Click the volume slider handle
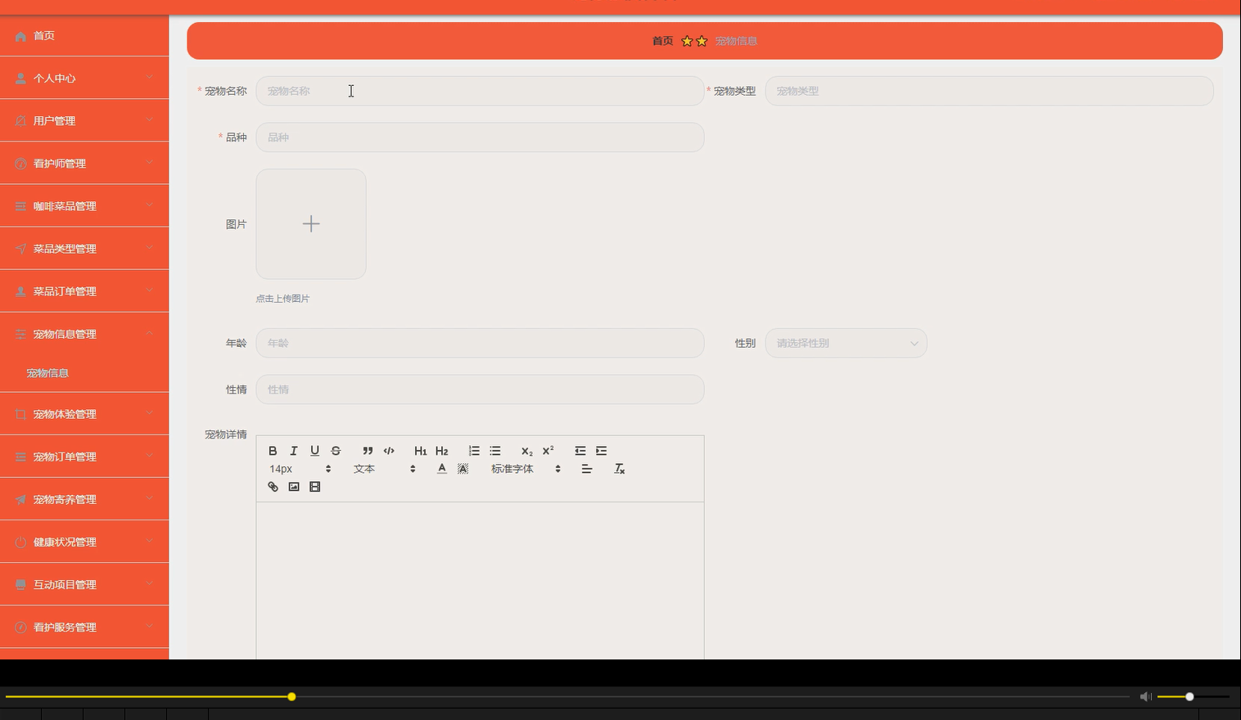Image resolution: width=1241 pixels, height=720 pixels. click(x=1189, y=696)
